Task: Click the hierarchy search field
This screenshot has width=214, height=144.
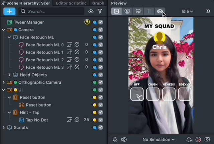Action: coord(53,11)
